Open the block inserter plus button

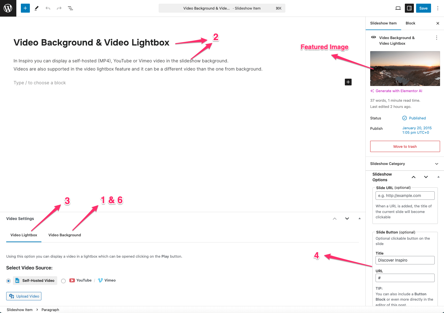click(x=25, y=8)
